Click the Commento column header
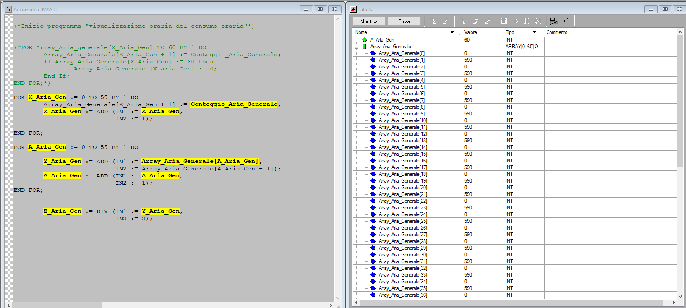 (557, 32)
